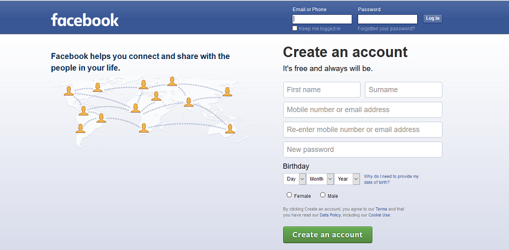Click the green Create an account button
The width and height of the screenshot is (509, 250).
(327, 234)
